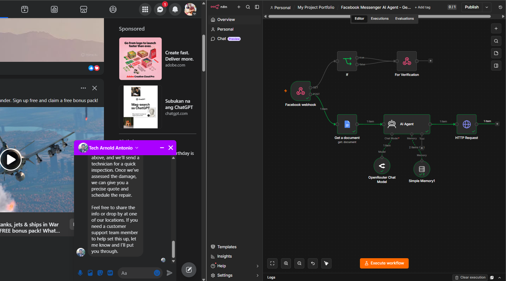Open n8n search icon in sidebar
The width and height of the screenshot is (506, 281).
tap(248, 7)
